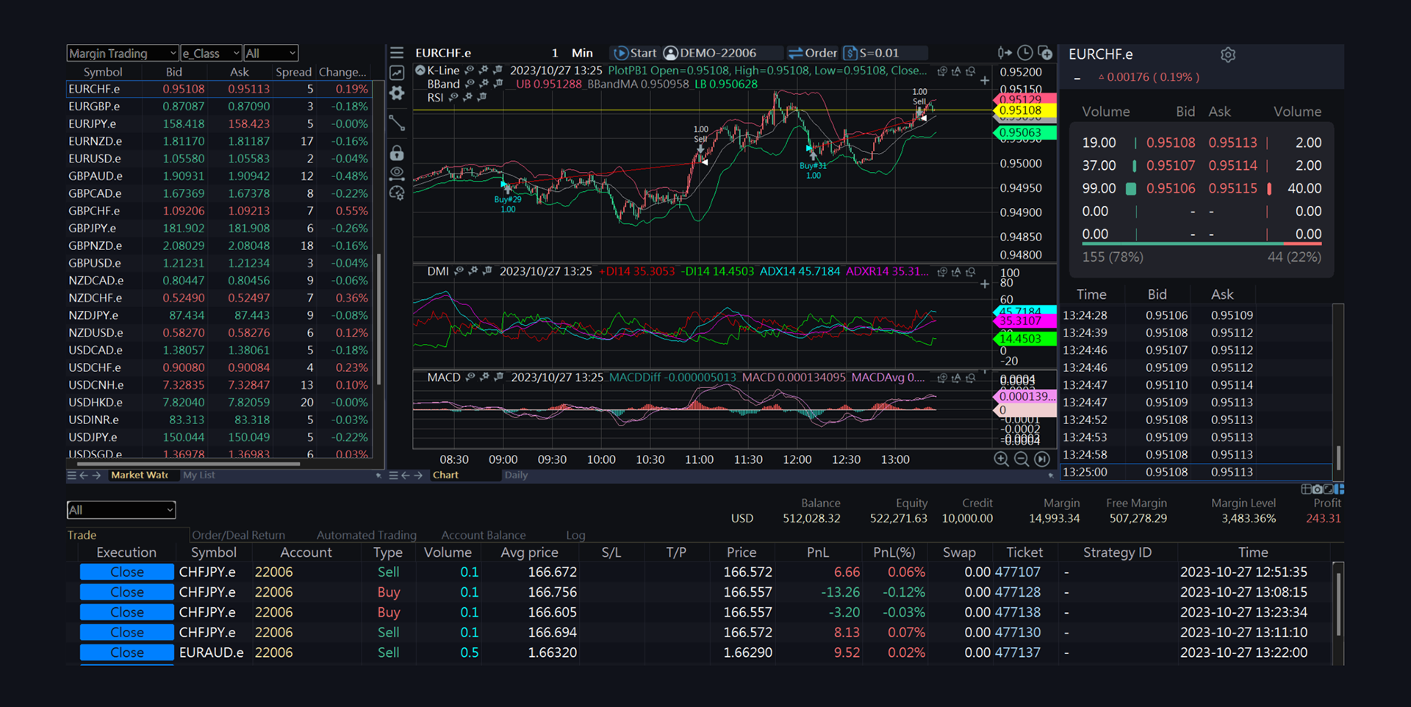Click Market Watch horizontal scrollbar
The height and width of the screenshot is (707, 1411).
tap(188, 464)
